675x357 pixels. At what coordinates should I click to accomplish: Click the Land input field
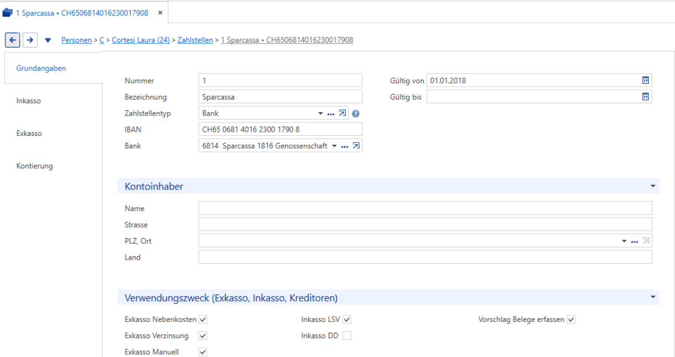425,257
